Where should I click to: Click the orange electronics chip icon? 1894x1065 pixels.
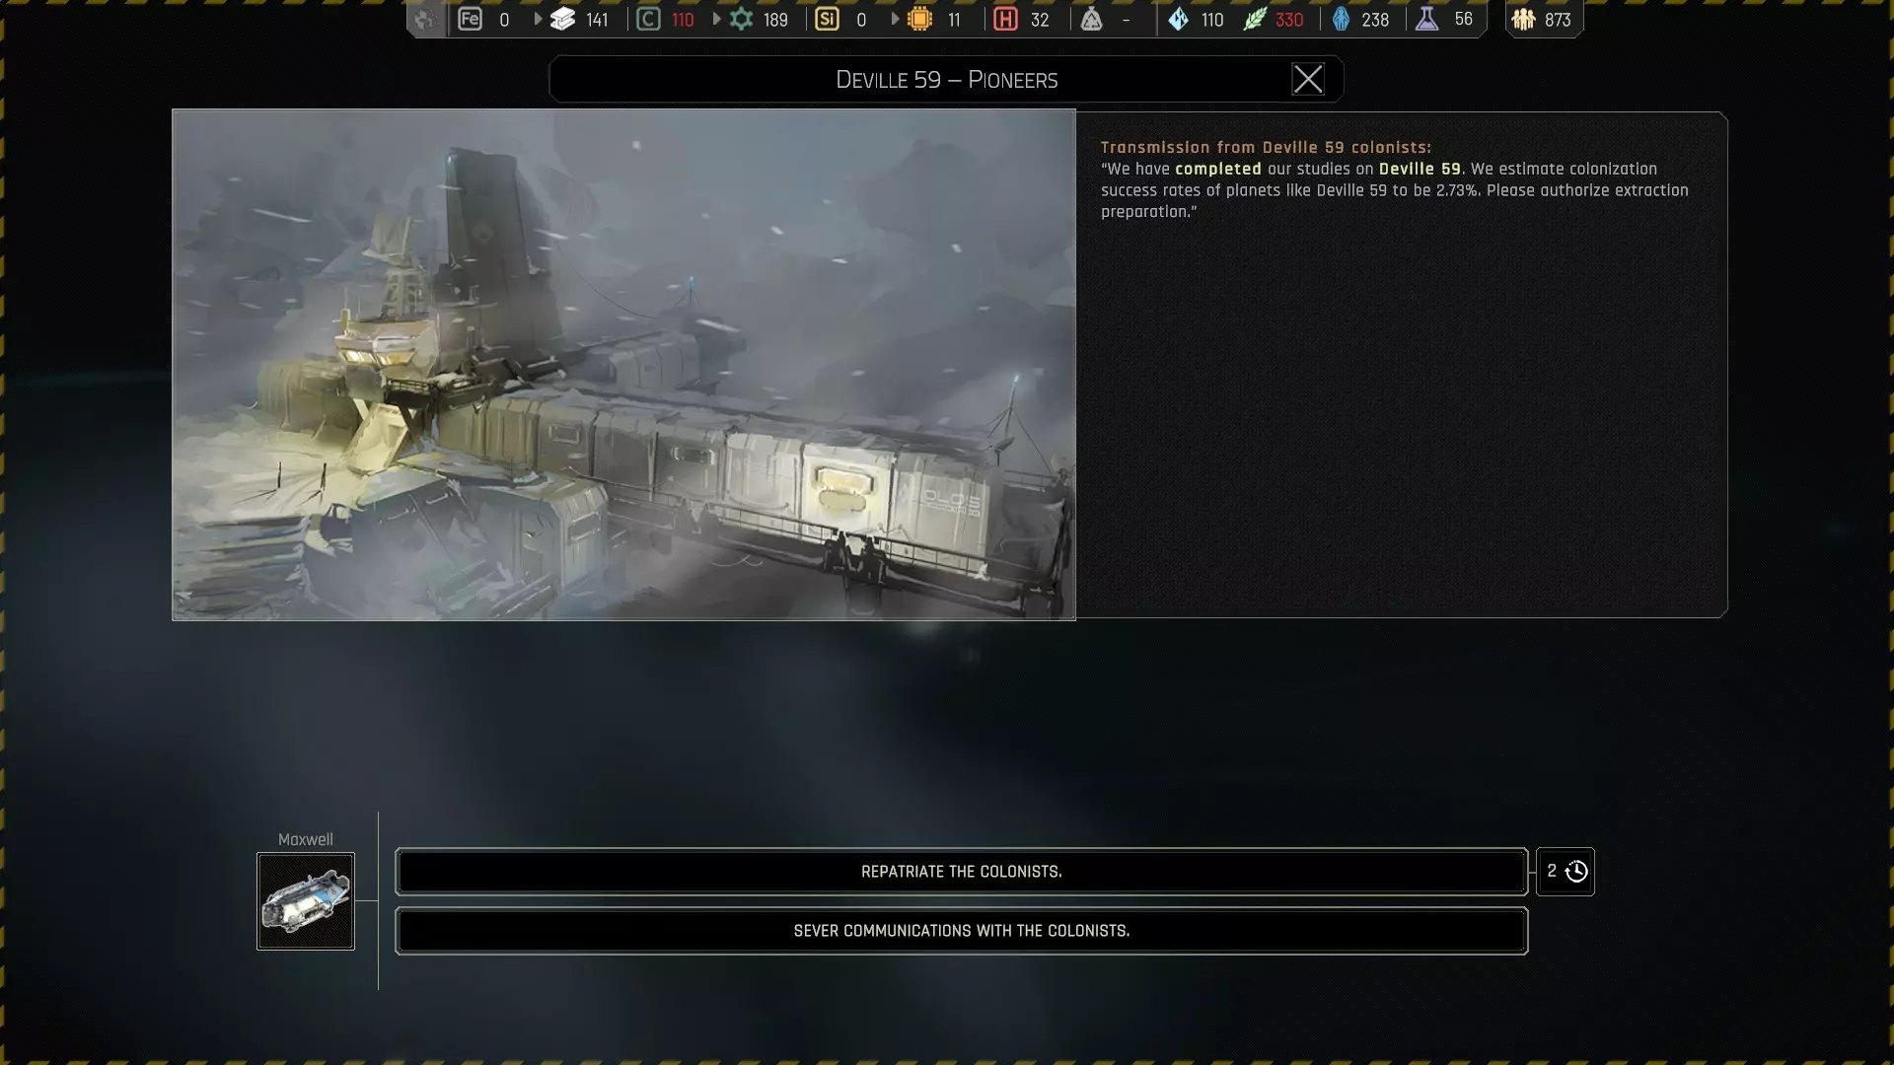919,19
